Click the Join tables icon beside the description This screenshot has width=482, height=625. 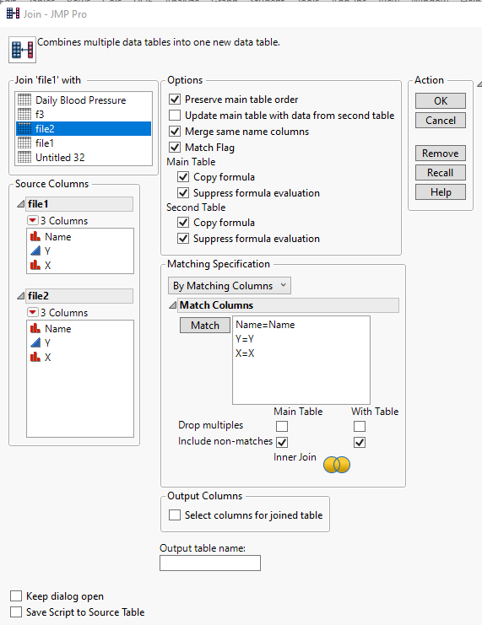click(22, 50)
